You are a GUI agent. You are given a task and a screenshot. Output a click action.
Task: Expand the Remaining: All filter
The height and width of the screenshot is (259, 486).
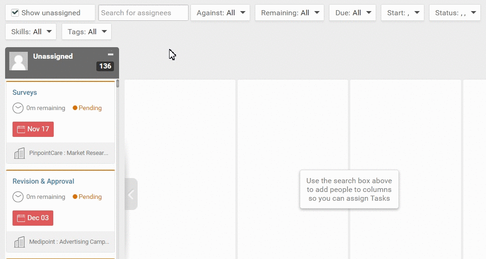[x=290, y=12]
